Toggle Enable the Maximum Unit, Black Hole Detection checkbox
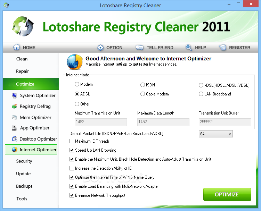 pos(72,159)
